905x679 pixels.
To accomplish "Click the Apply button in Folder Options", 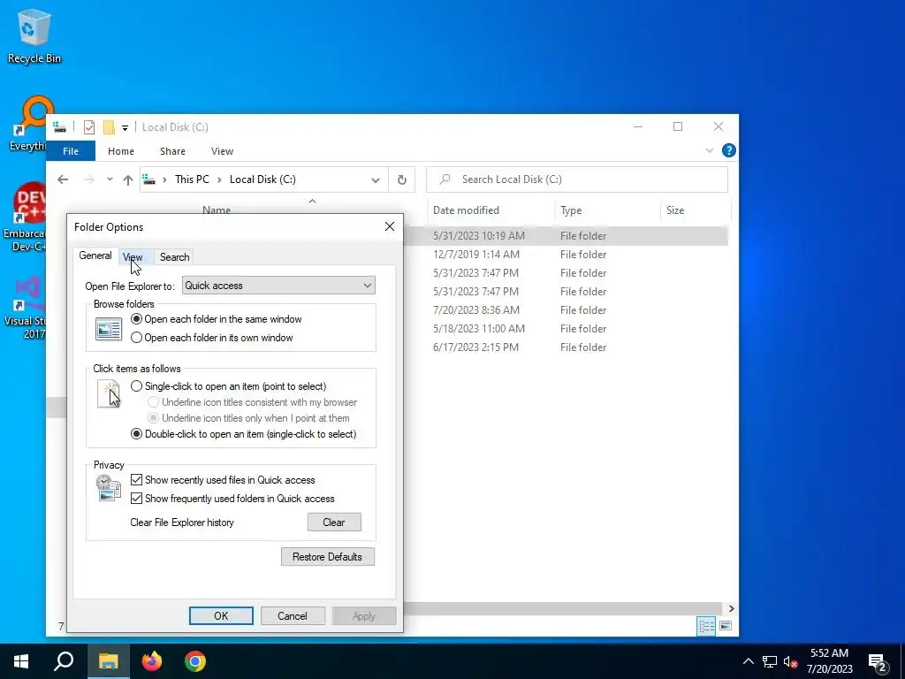I will point(364,615).
